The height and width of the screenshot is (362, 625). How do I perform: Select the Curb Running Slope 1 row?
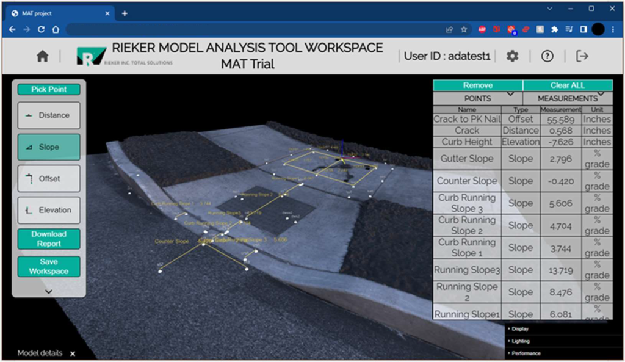(522, 248)
